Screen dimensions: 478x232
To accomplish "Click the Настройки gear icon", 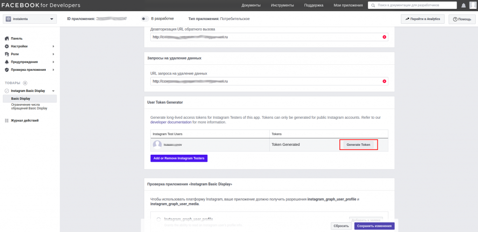I will 7,46.
